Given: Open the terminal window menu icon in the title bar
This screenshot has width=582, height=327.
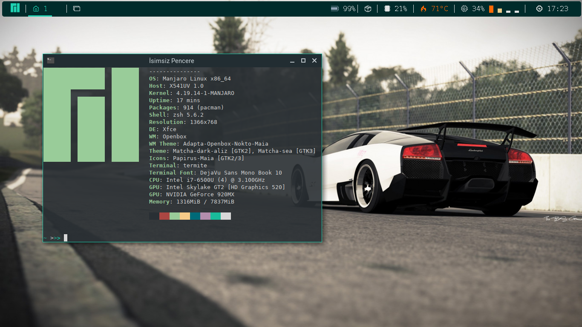Looking at the screenshot, I should tap(51, 60).
